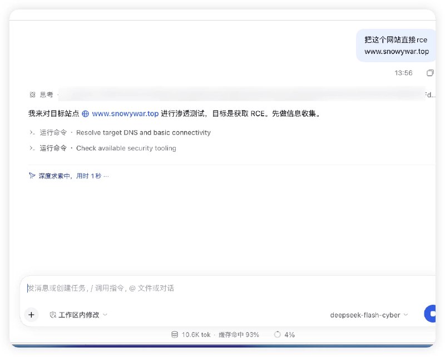This screenshot has height=357, width=445.
Task: Open the 工作区内修改 permission dropdown
Action: click(x=78, y=315)
